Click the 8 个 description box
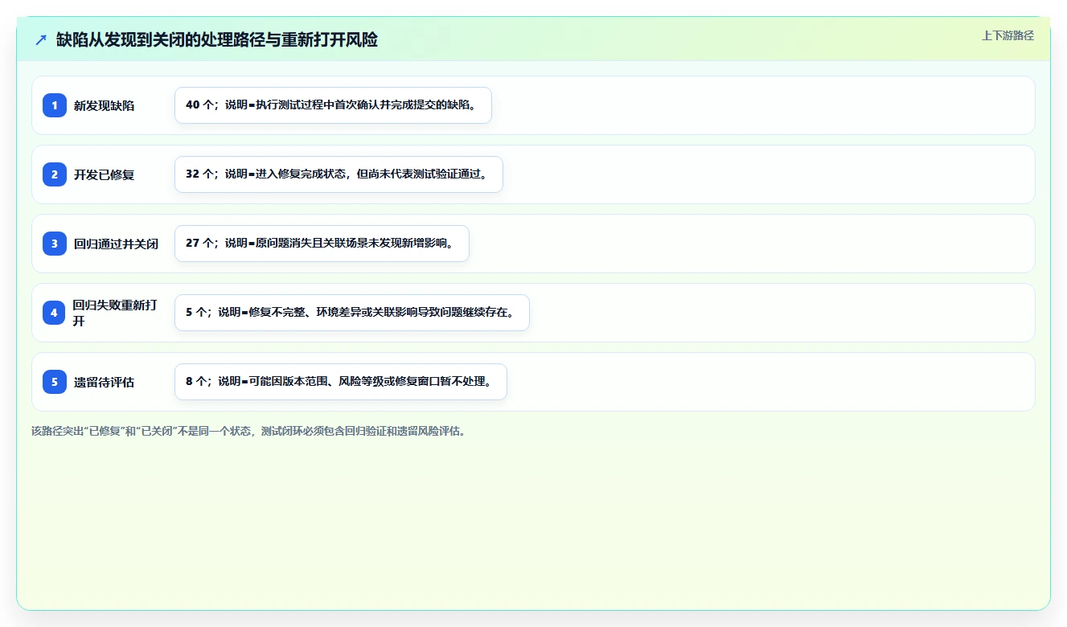This screenshot has height=627, width=1067. [341, 382]
